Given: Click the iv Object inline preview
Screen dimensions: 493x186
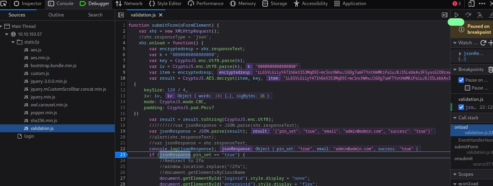Looking at the screenshot, I should coord(218,96).
